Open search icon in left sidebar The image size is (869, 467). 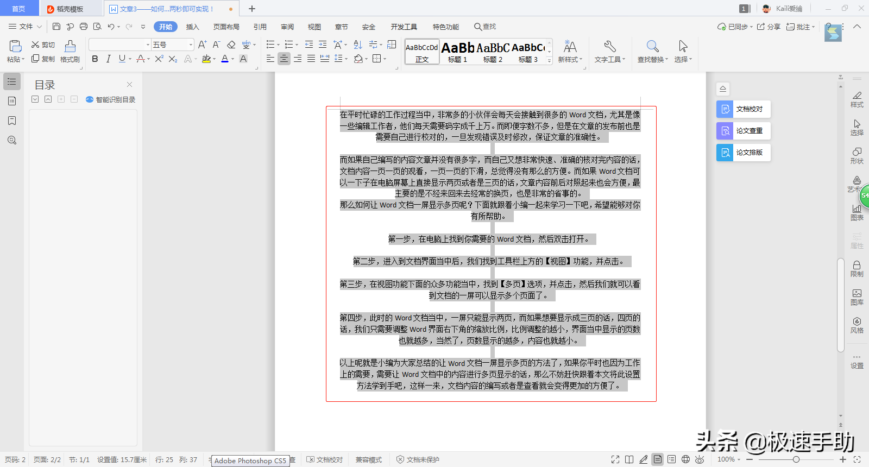12,140
